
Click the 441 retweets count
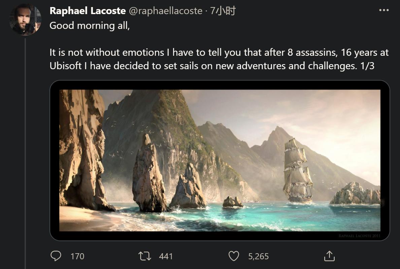point(166,257)
